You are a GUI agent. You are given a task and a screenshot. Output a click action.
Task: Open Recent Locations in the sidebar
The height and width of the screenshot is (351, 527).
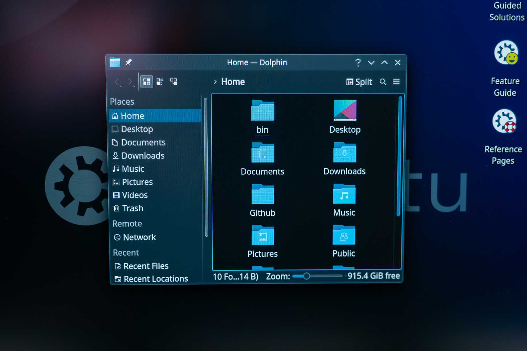click(156, 279)
